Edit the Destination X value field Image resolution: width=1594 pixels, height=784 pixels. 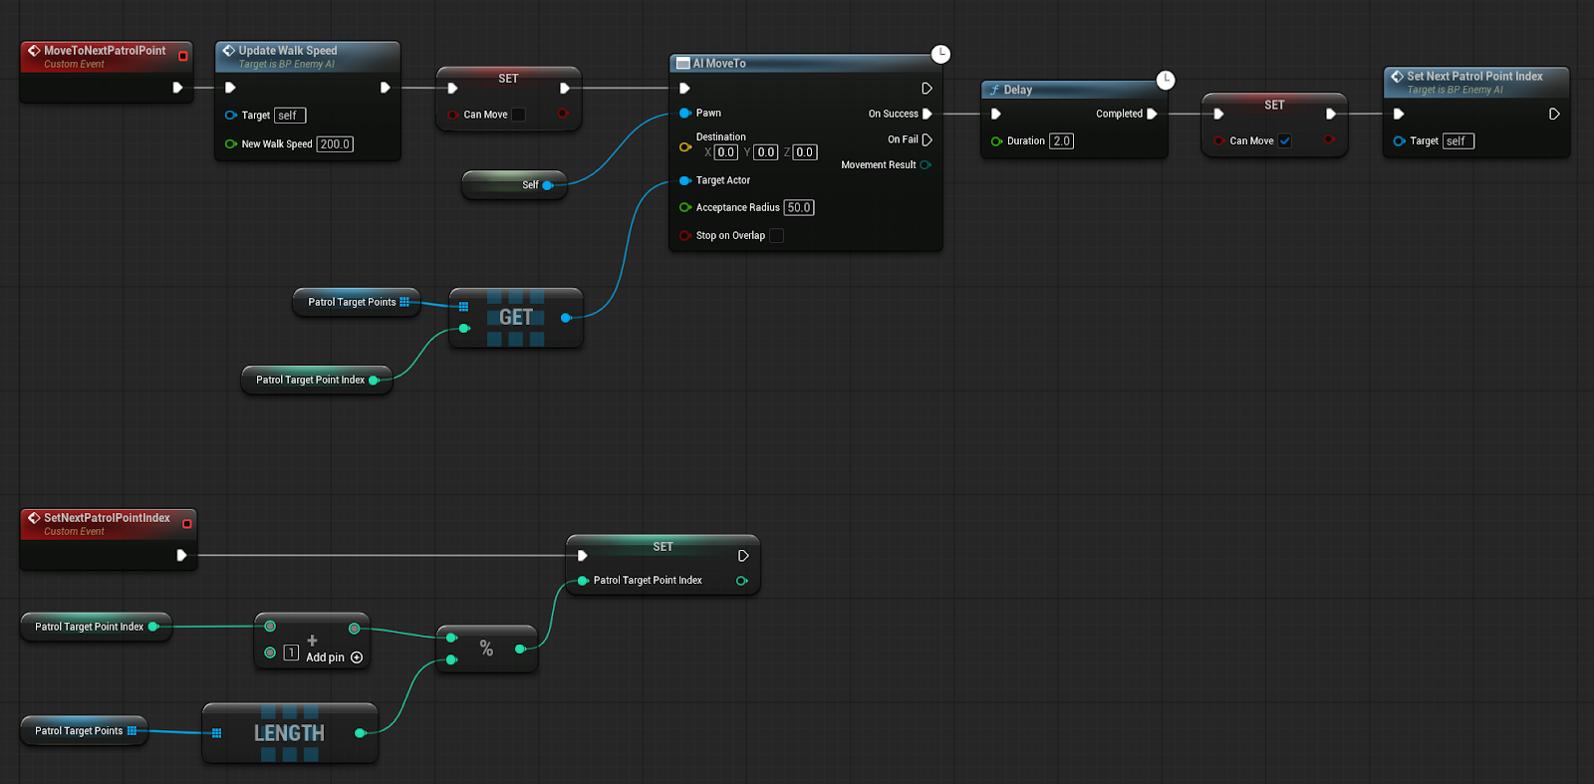(726, 152)
